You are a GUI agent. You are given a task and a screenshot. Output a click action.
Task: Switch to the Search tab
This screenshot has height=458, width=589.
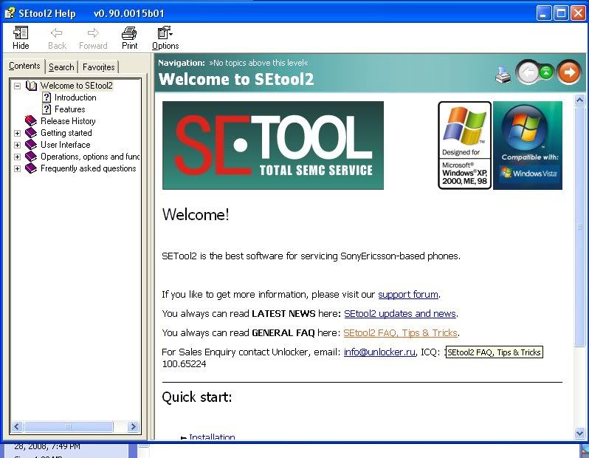tap(61, 67)
